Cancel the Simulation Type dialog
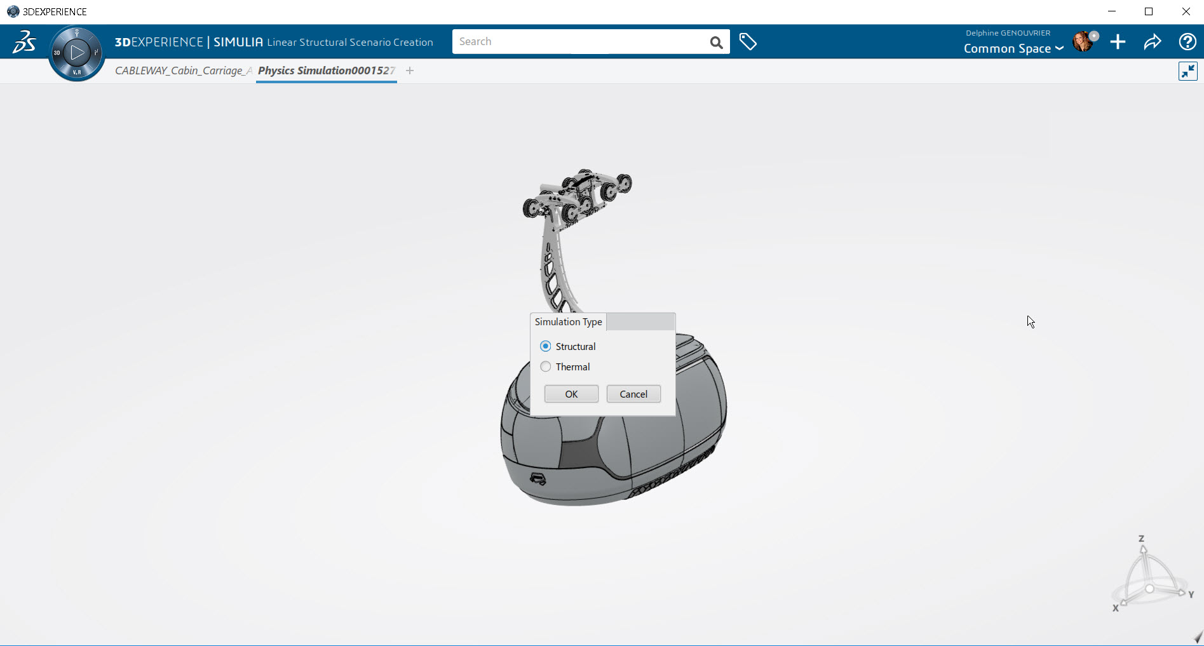 click(633, 394)
